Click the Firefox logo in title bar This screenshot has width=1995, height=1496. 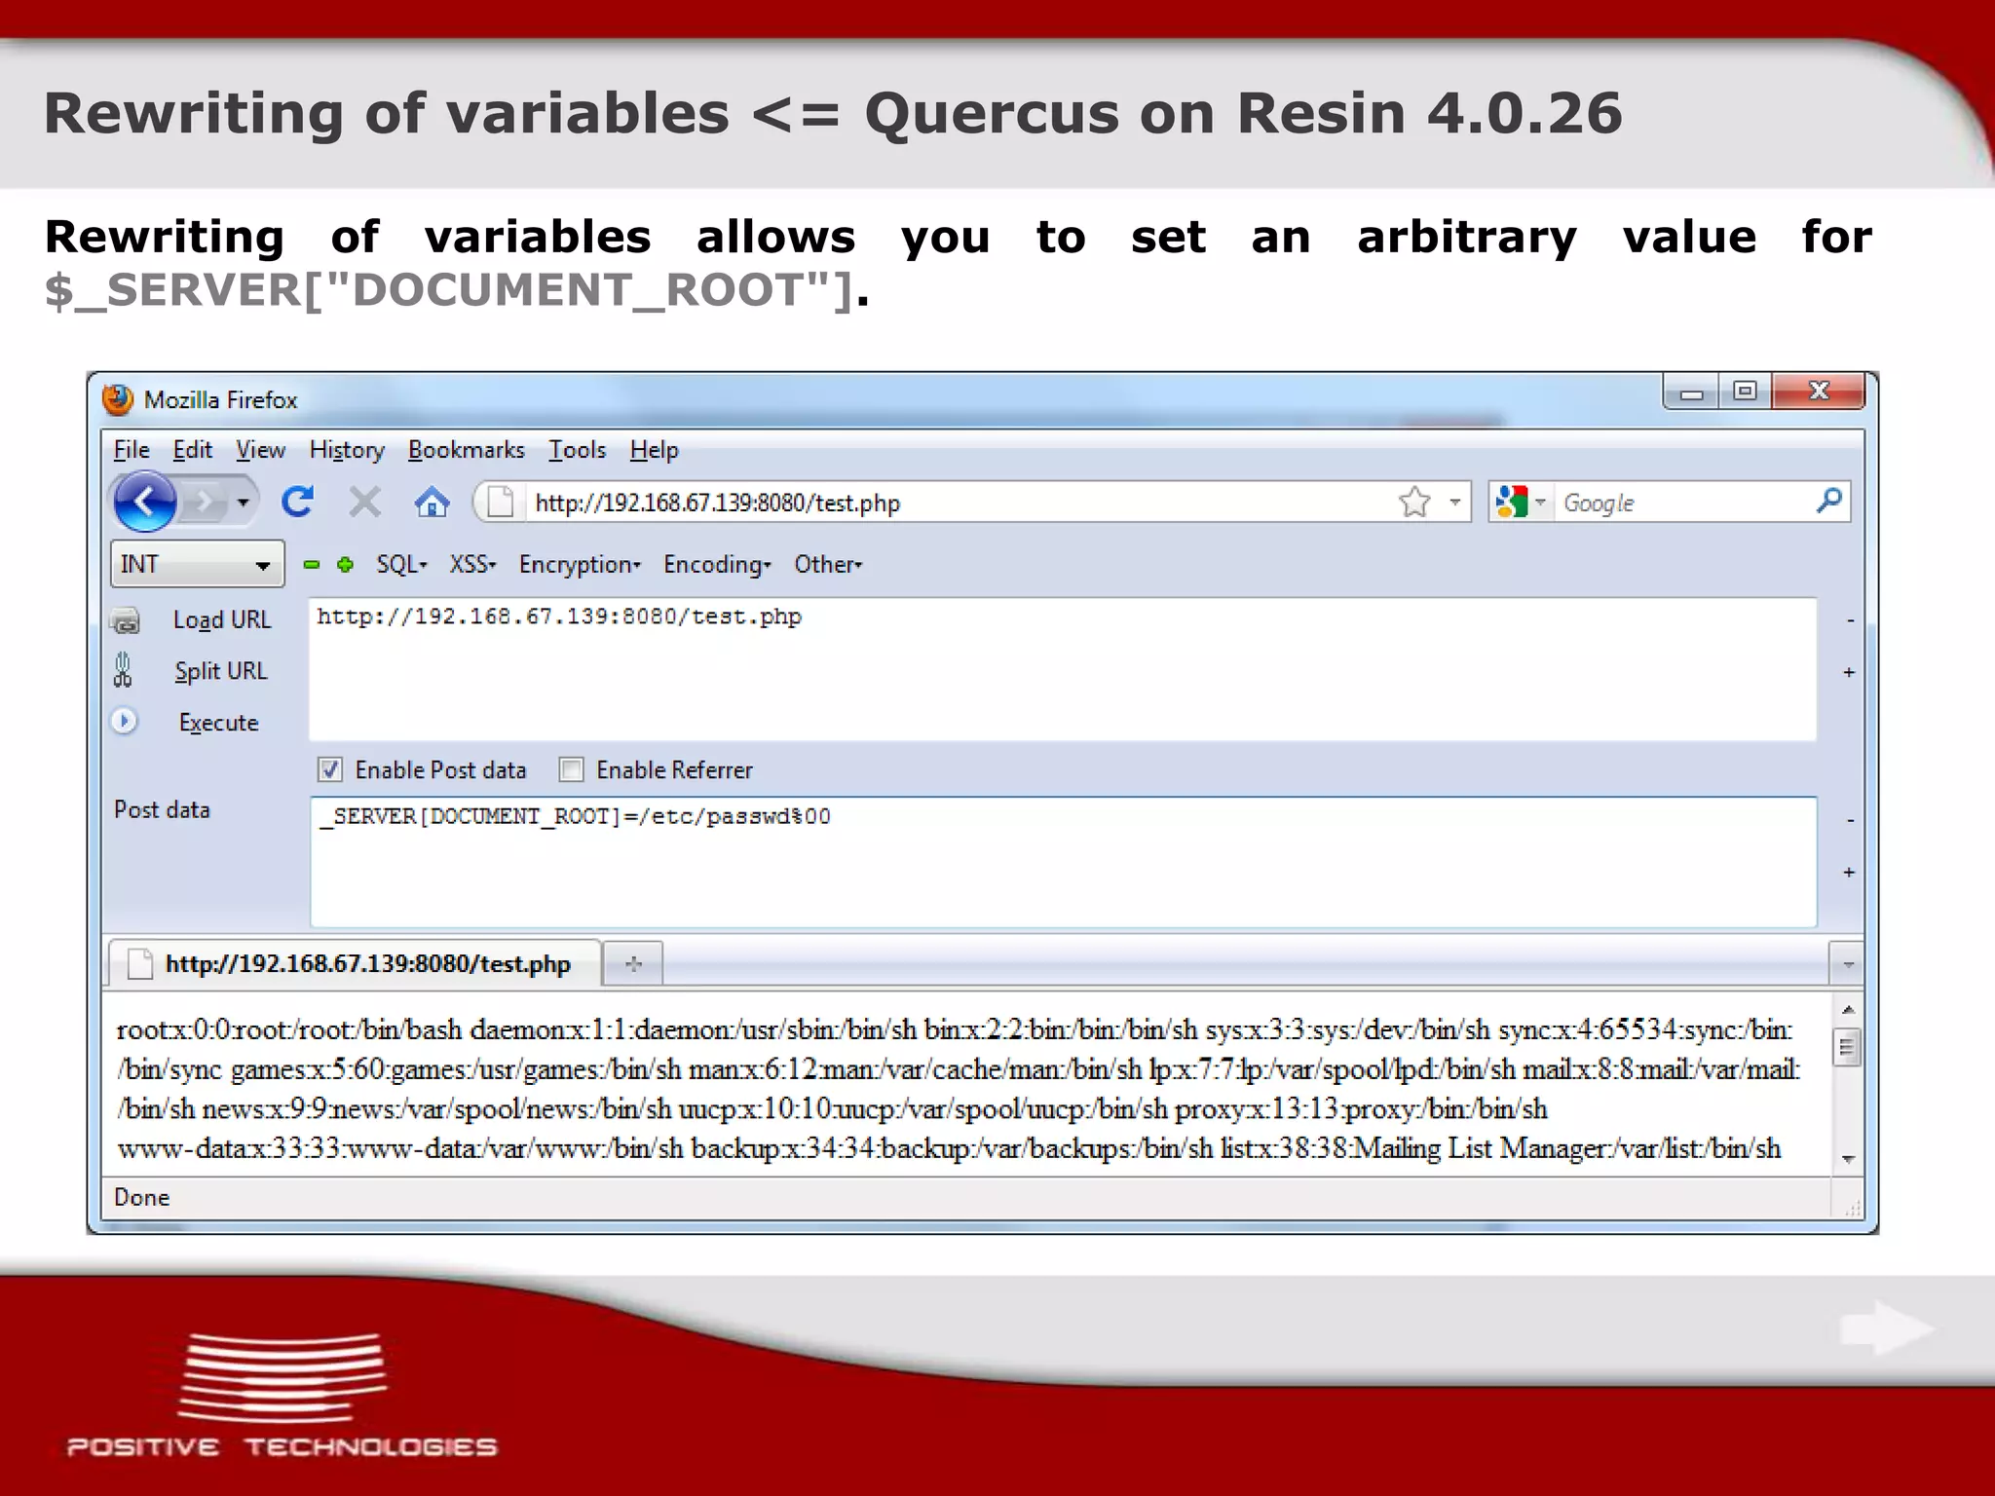(x=118, y=399)
